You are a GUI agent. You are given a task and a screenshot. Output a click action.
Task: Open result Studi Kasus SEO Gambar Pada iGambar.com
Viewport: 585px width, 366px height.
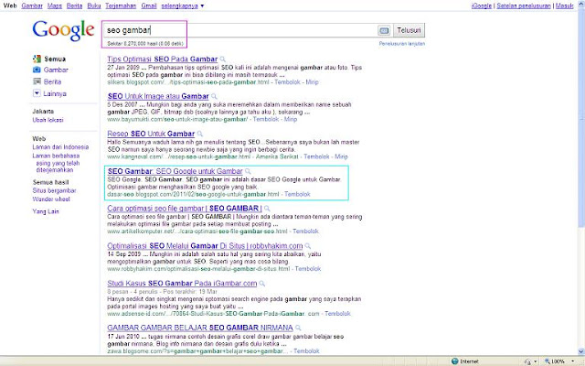(182, 284)
